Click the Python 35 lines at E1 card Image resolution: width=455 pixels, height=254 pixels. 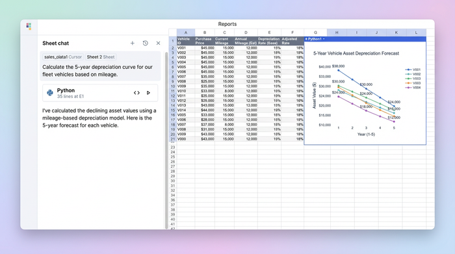pyautogui.click(x=100, y=93)
